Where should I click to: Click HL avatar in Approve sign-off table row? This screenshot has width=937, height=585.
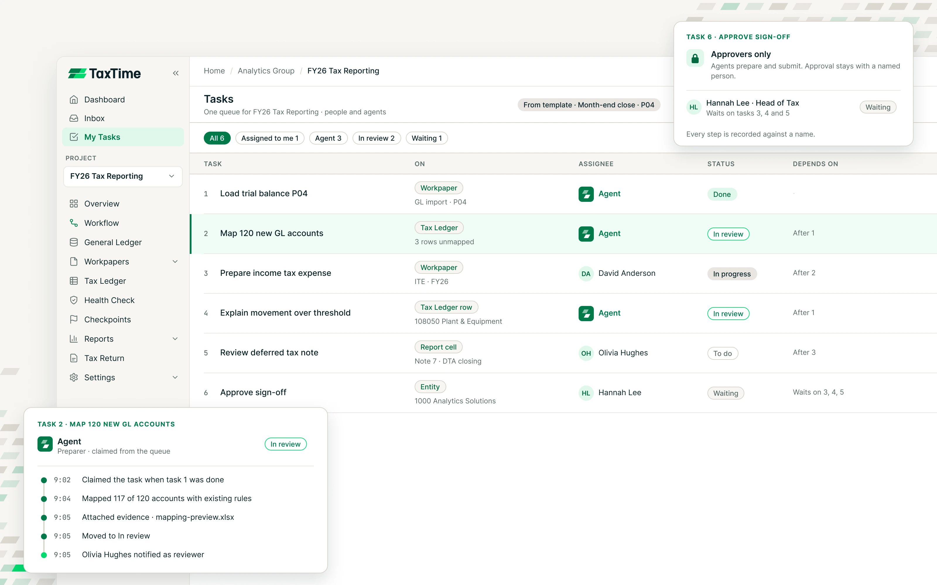(586, 393)
